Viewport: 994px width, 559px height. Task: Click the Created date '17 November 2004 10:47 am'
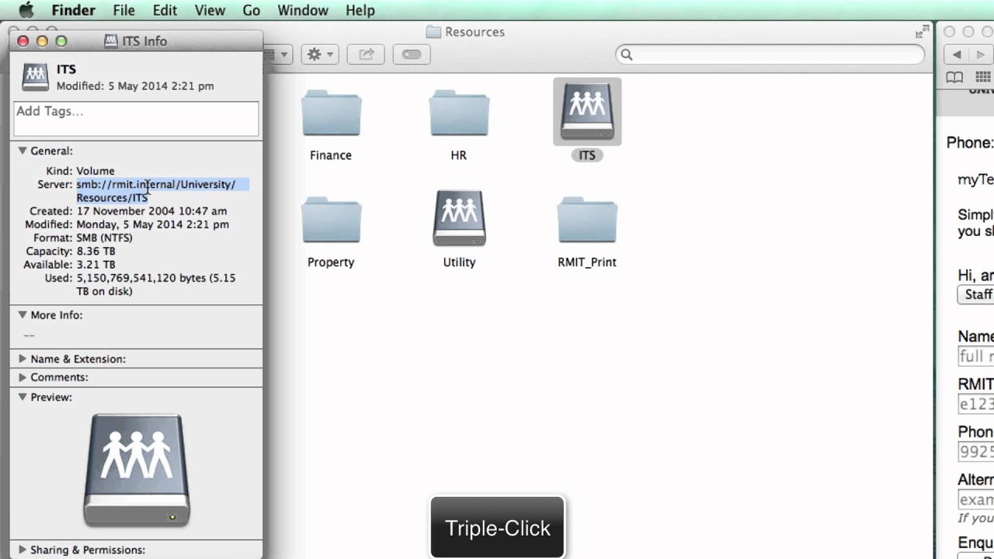pos(151,211)
